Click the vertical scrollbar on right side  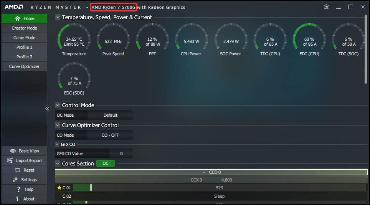[x=365, y=49]
